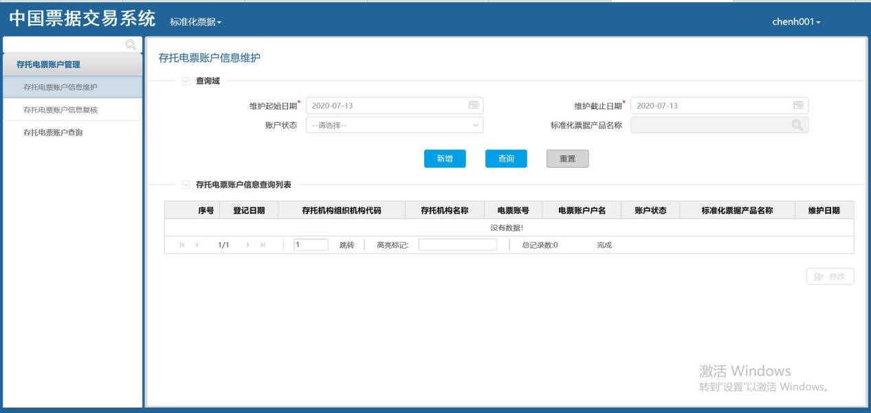Screen dimensions: 871x413
Task: Go to the first page of results
Action: coord(181,245)
